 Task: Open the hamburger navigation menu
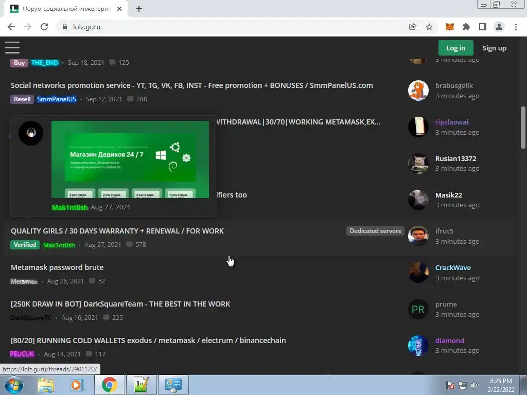pos(12,48)
